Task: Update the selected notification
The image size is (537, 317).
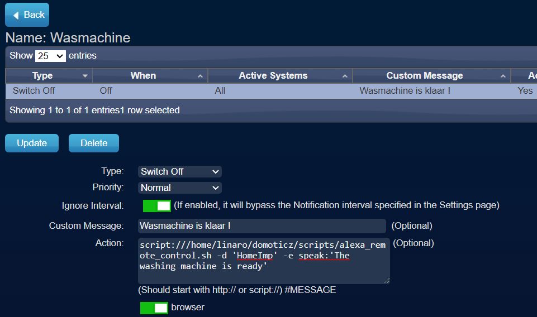Action: [x=32, y=143]
